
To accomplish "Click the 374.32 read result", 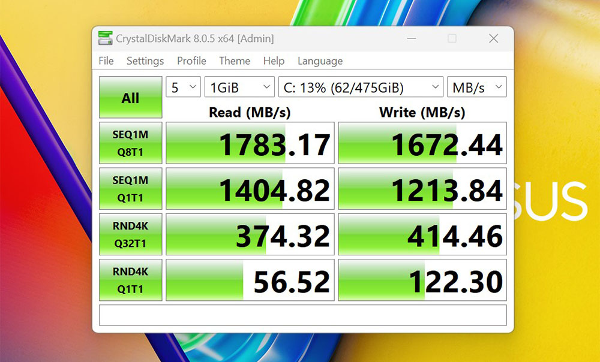I will coord(250,234).
